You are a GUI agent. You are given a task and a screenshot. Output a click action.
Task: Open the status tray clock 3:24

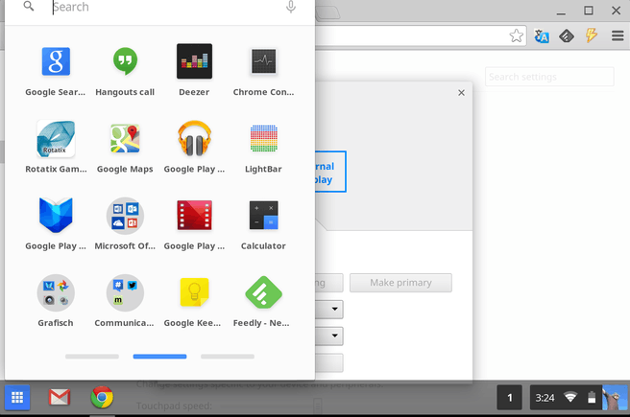tap(545, 398)
